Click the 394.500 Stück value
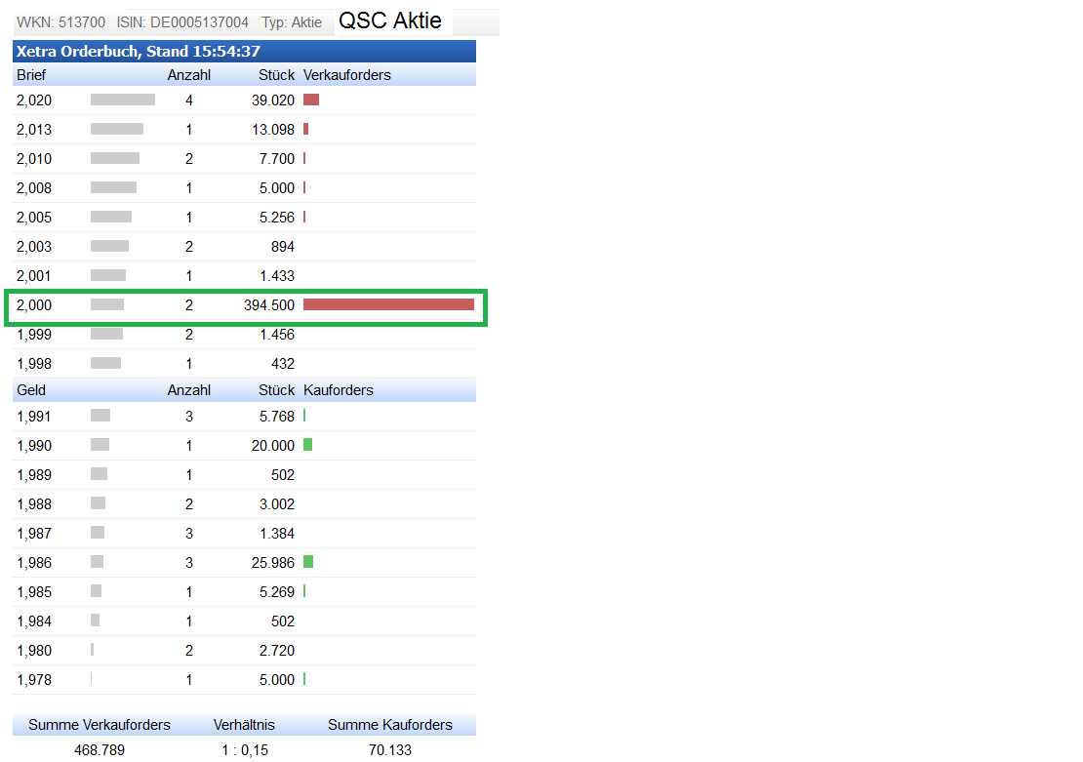 point(269,304)
